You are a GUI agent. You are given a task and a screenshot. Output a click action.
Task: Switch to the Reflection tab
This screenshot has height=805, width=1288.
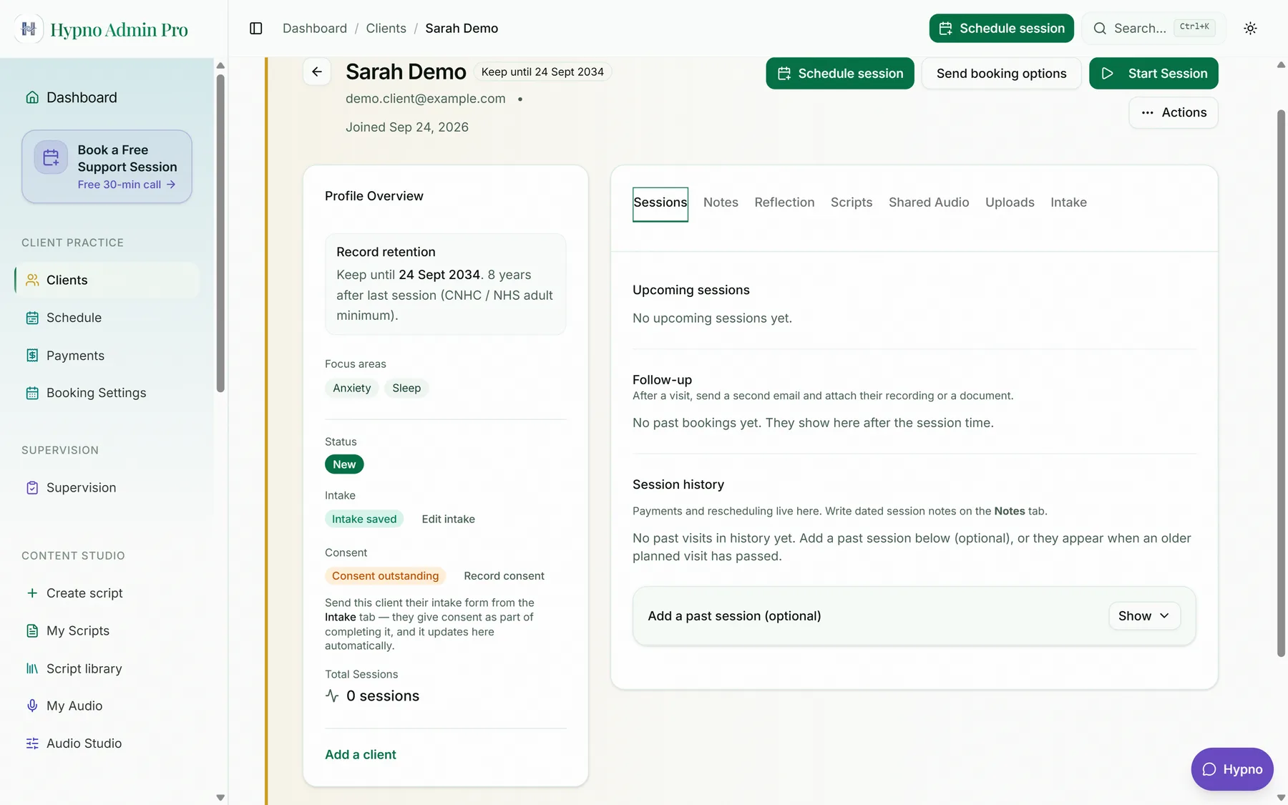(x=784, y=203)
